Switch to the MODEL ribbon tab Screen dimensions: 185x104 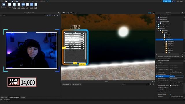(x=28, y=1)
